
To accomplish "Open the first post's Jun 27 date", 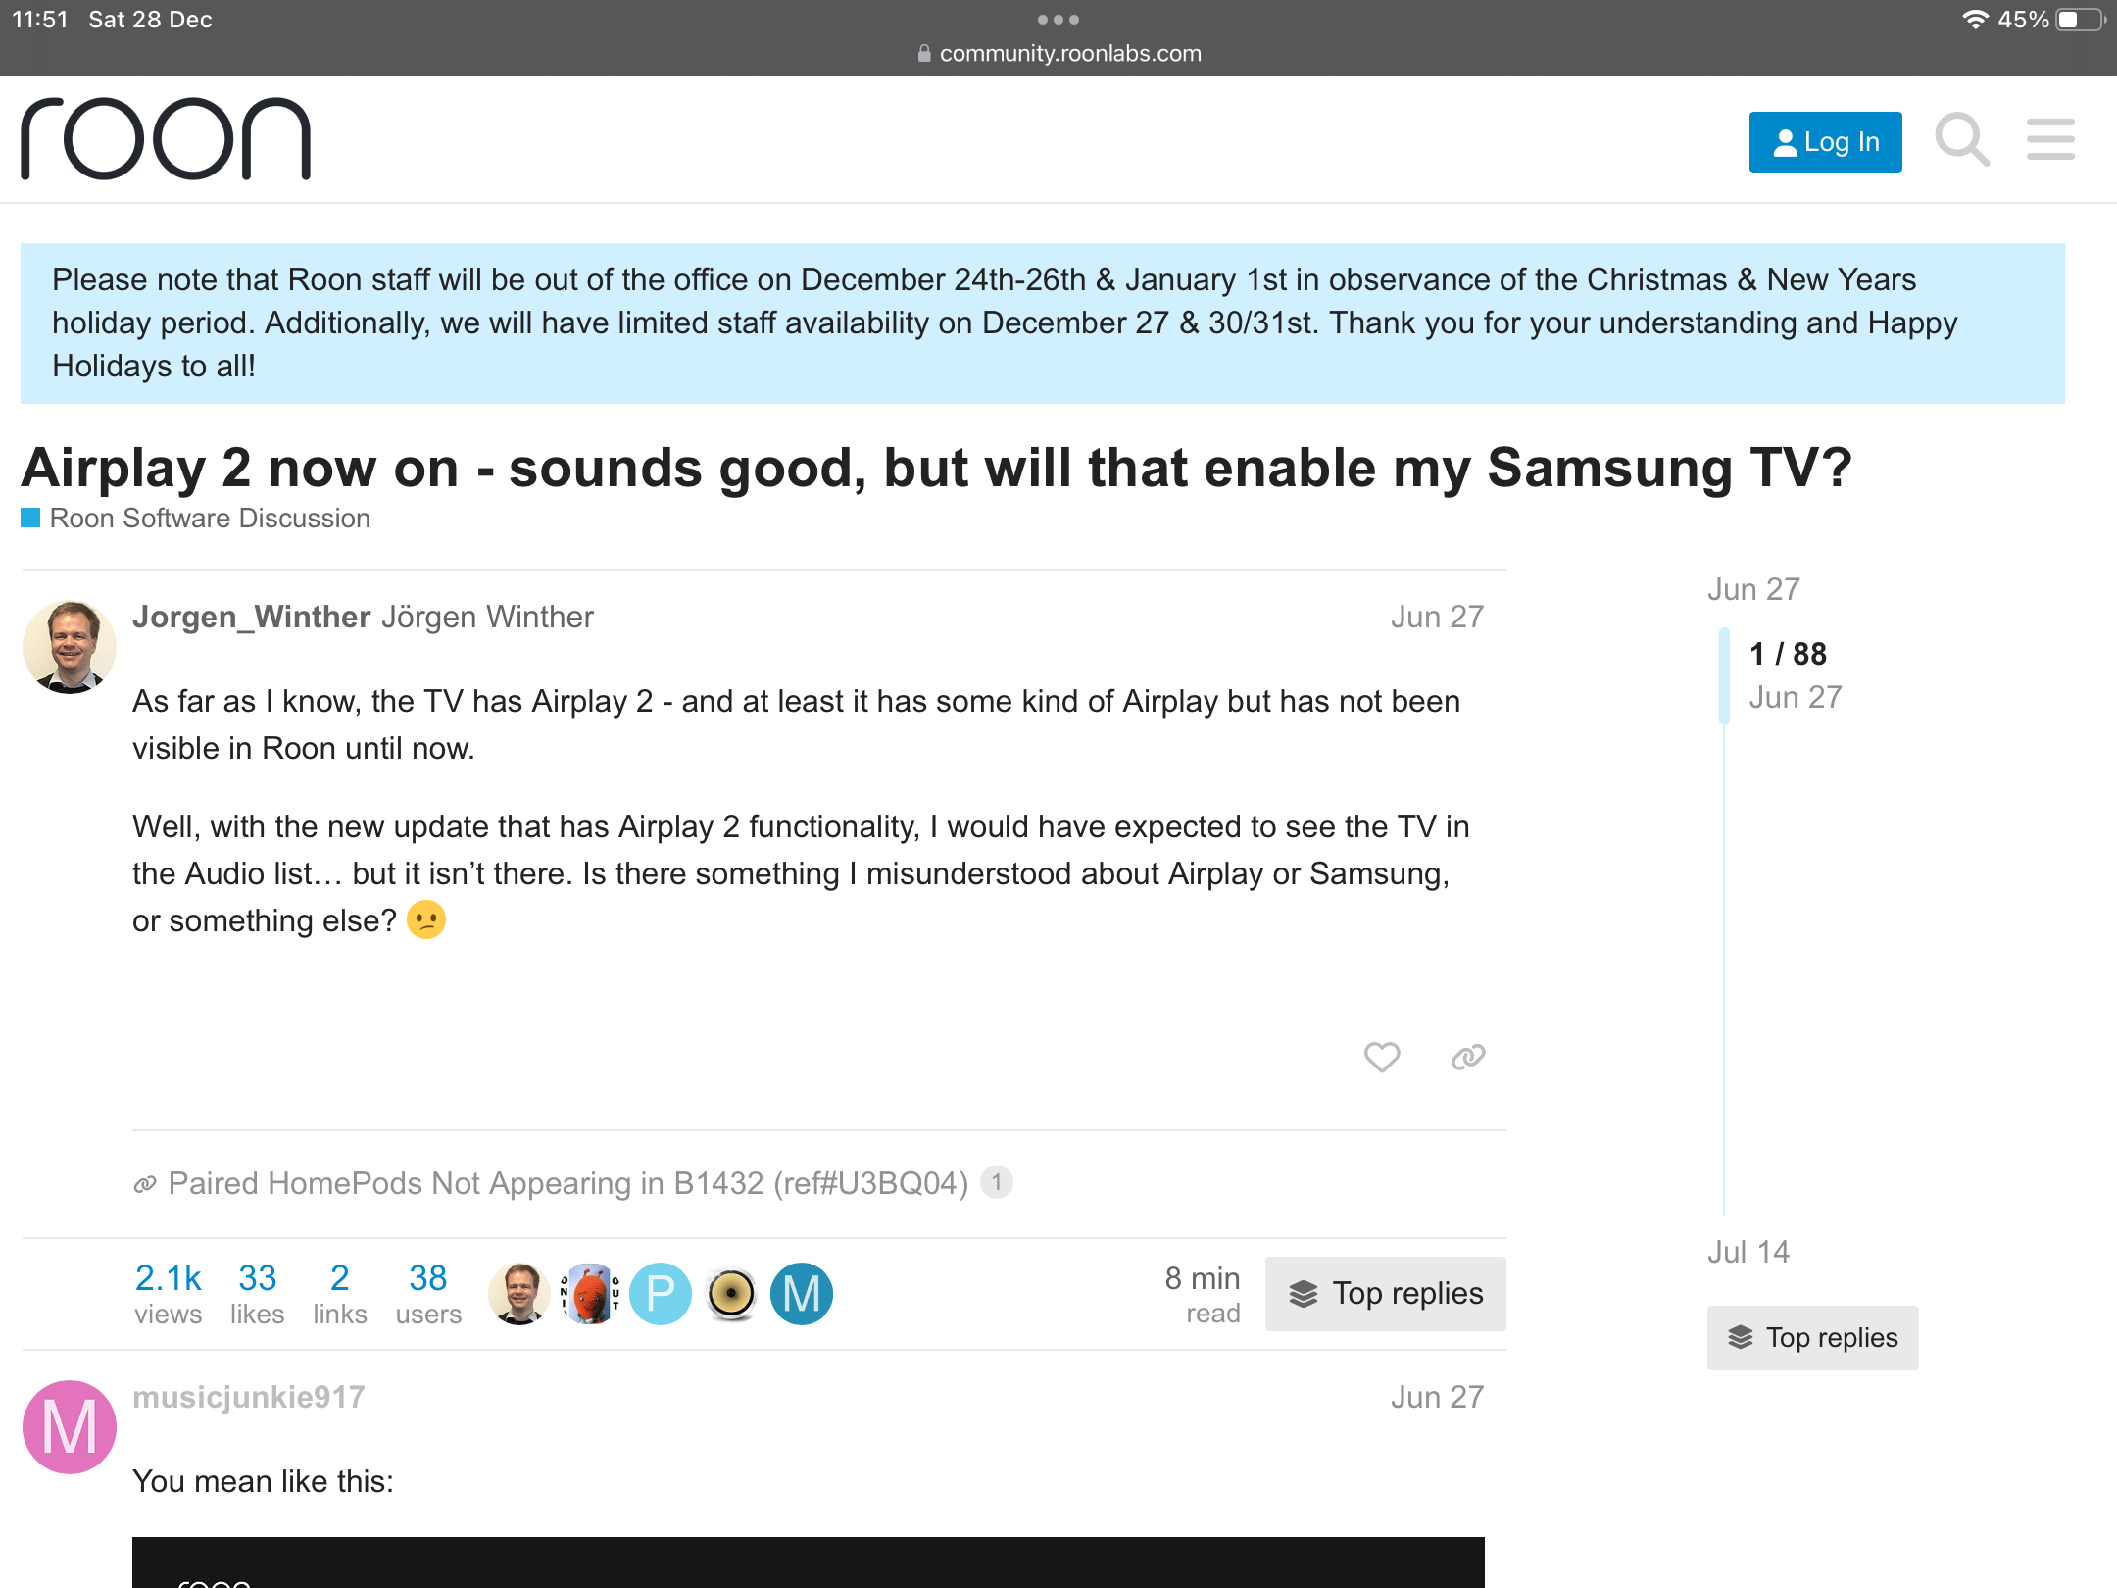I will 1437,617.
